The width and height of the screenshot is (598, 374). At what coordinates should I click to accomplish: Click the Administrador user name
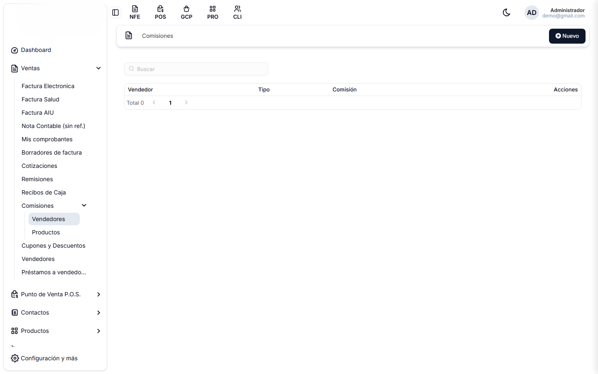pos(567,10)
